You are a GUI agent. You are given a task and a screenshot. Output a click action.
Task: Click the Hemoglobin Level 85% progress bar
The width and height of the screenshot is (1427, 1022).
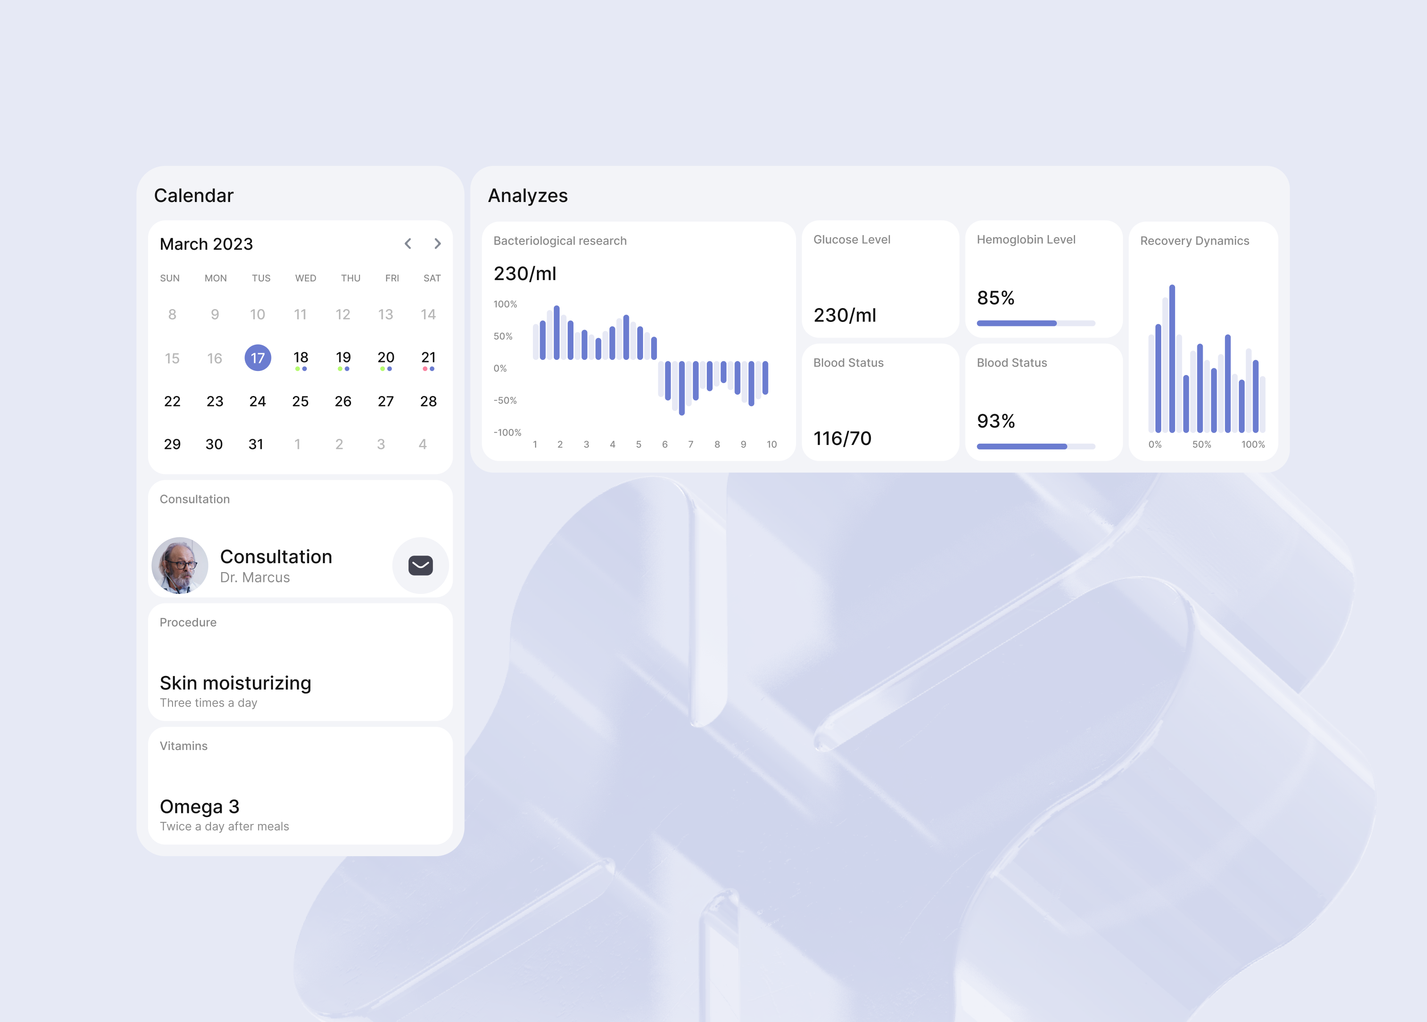pyautogui.click(x=1035, y=323)
